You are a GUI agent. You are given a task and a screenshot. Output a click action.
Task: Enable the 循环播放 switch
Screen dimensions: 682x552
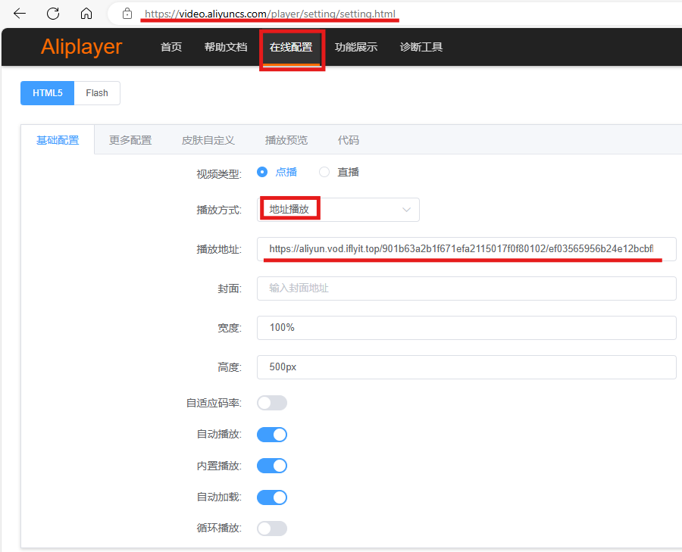pos(272,529)
